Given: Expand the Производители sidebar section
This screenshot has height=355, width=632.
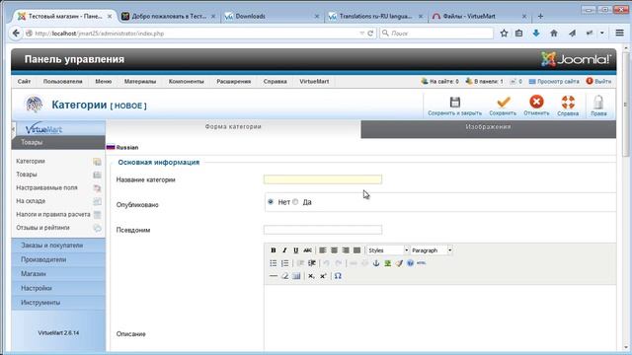Looking at the screenshot, I should pyautogui.click(x=58, y=259).
